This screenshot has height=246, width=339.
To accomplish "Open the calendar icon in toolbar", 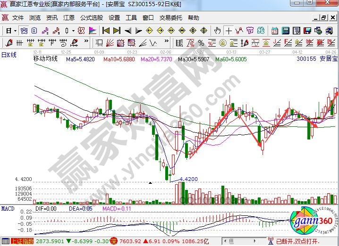I will tap(275, 31).
